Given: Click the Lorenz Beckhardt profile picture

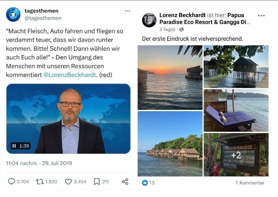Looking at the screenshot, I should pyautogui.click(x=149, y=20).
